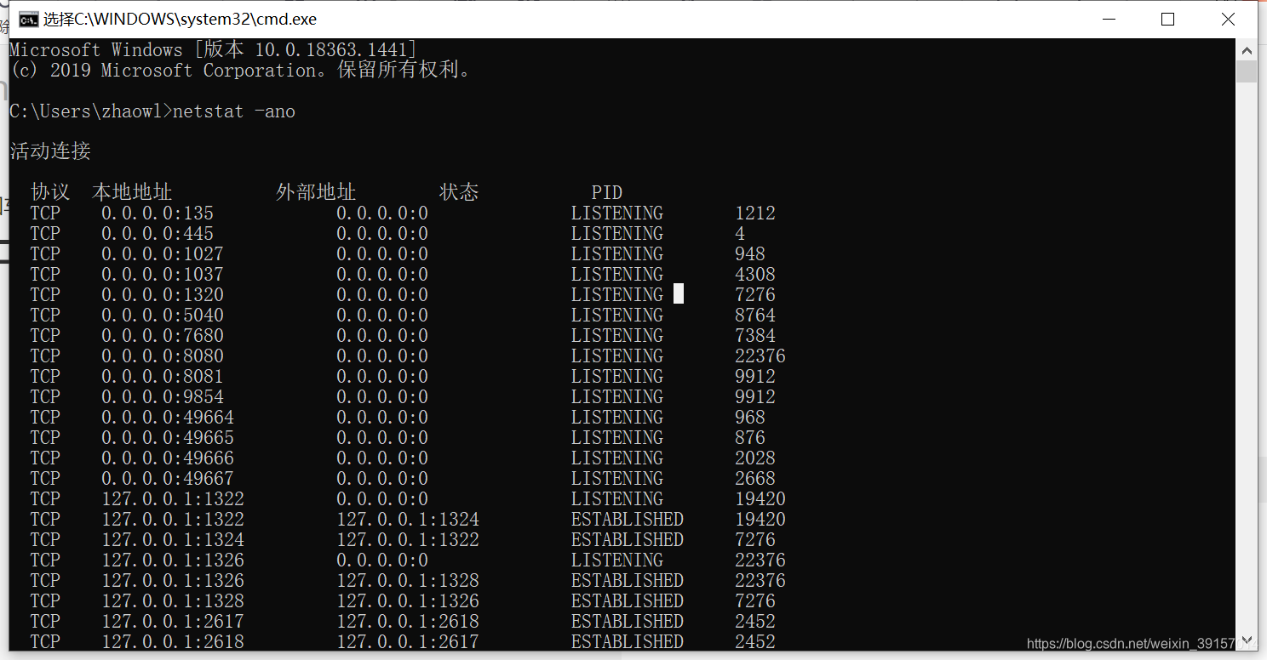Click the 外部地址 column header
This screenshot has width=1267, height=660.
click(x=316, y=192)
